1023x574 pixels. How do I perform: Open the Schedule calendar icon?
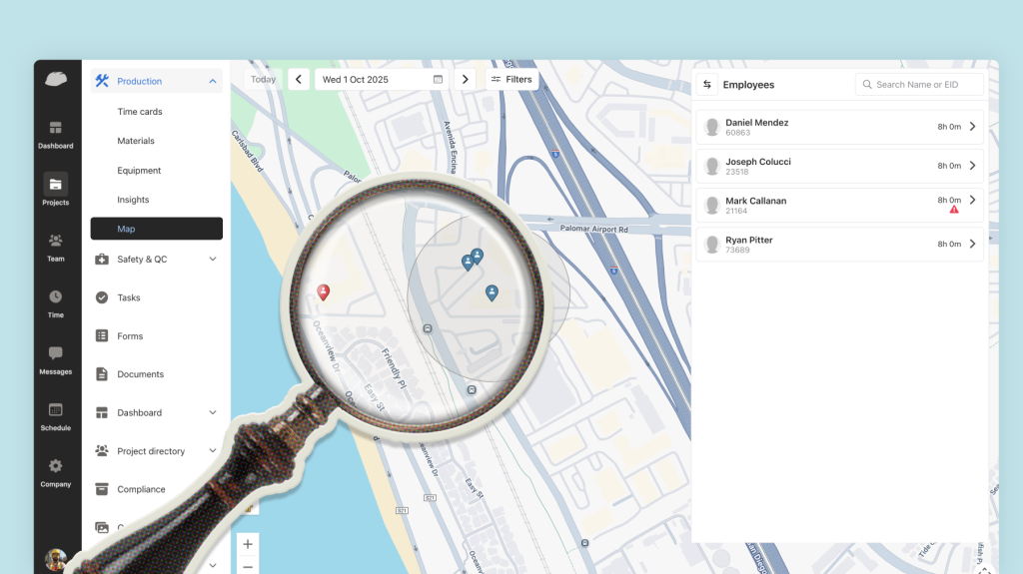tap(56, 414)
